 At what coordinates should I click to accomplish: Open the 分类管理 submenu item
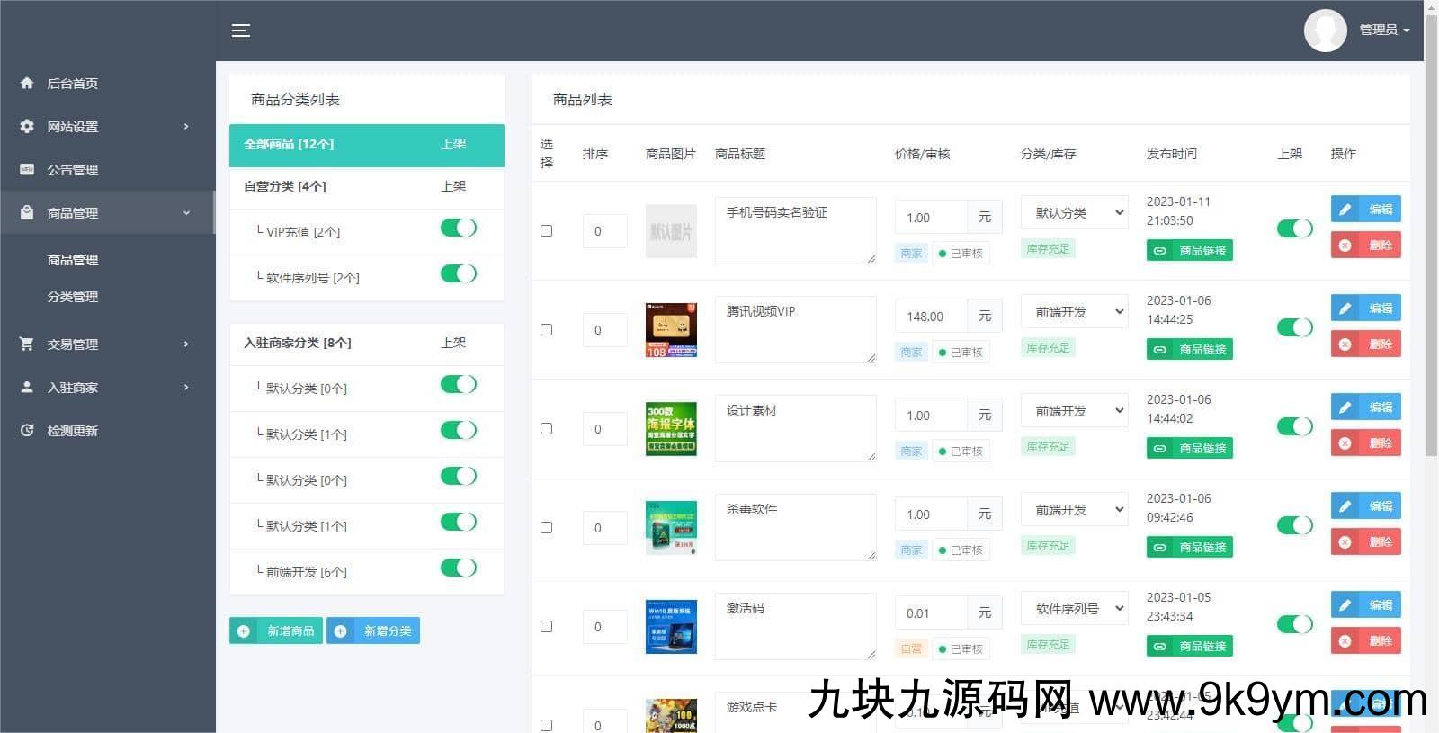pyautogui.click(x=73, y=297)
